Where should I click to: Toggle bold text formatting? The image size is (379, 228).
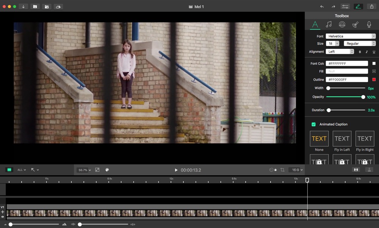click(x=360, y=52)
